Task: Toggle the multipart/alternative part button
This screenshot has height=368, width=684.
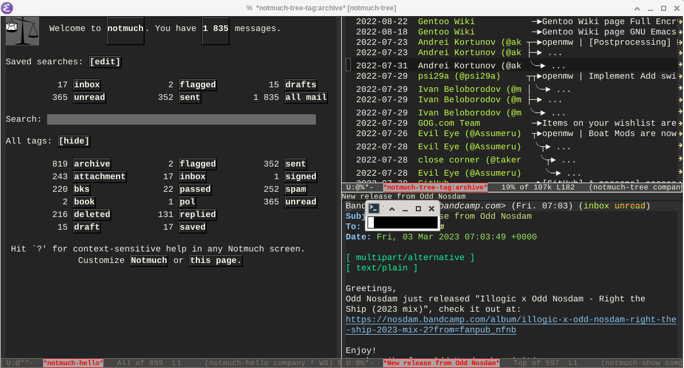Action: 410,258
